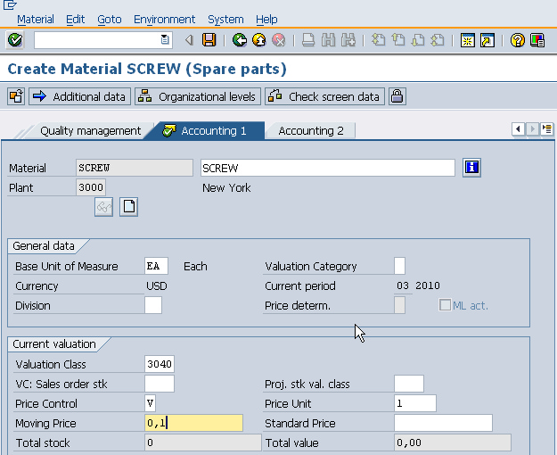Image resolution: width=557 pixels, height=455 pixels.
Task: Open Help with the question mark icon
Action: click(x=518, y=40)
